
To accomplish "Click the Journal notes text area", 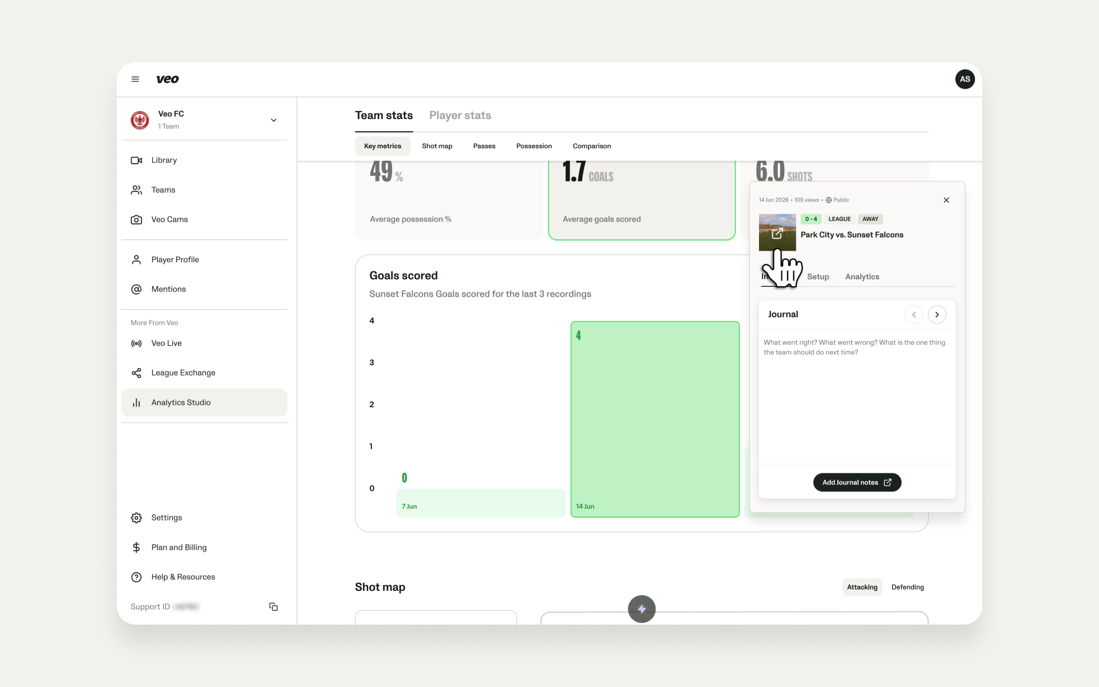I will [x=857, y=398].
